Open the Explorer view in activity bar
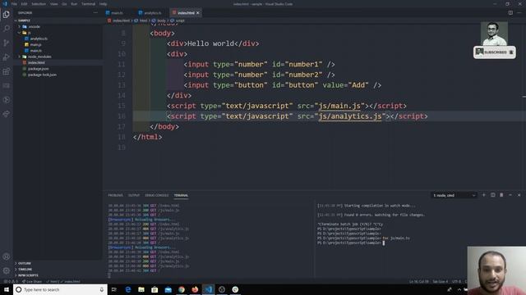 click(x=6, y=15)
